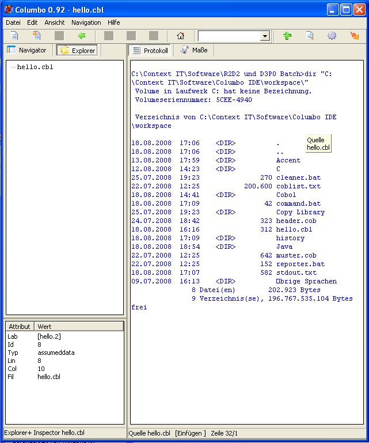Click the home icon in toolbar
This screenshot has height=443, width=369.
181,36
